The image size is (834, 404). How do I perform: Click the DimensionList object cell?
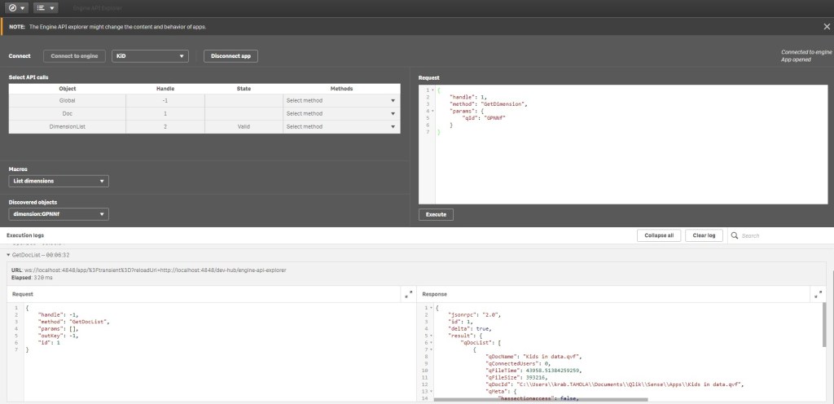pos(68,126)
